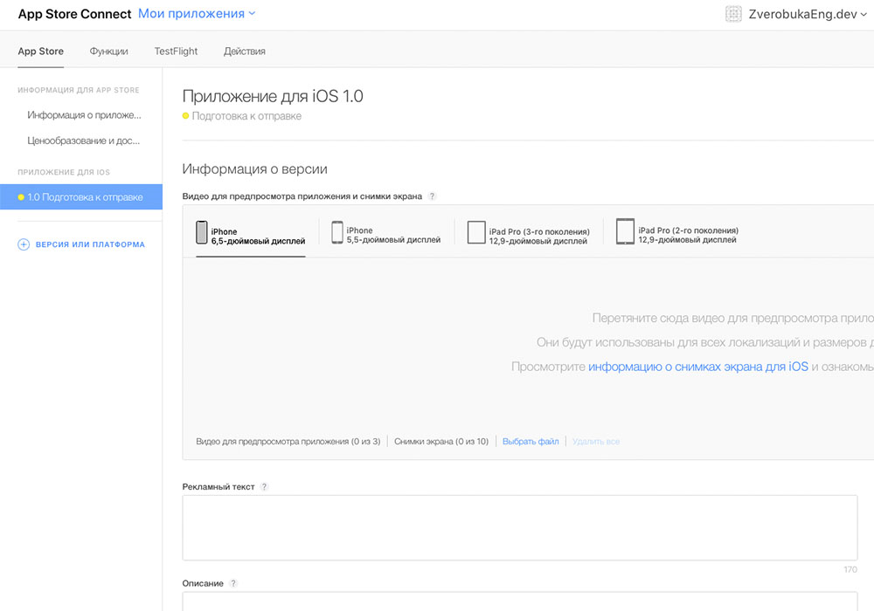Open help for screenshots and preview video
Image resolution: width=874 pixels, height=611 pixels.
(432, 196)
